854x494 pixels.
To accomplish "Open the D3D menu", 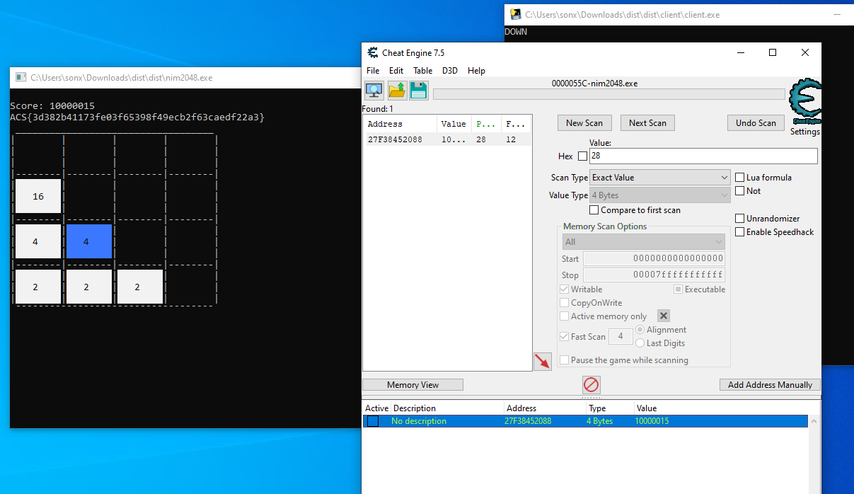I will coord(450,71).
